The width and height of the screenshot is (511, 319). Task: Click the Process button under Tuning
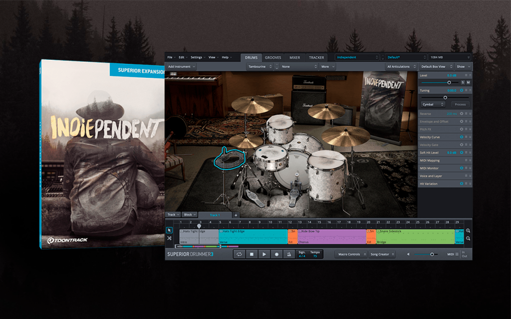(x=460, y=104)
